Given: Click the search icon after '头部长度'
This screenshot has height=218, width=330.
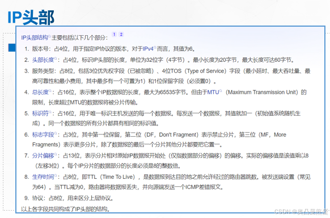Looking at the screenshot, I should click(x=56, y=58).
